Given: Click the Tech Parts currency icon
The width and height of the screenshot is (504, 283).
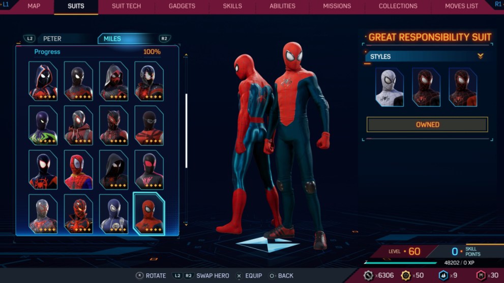Looking at the screenshot, I should tap(368, 275).
